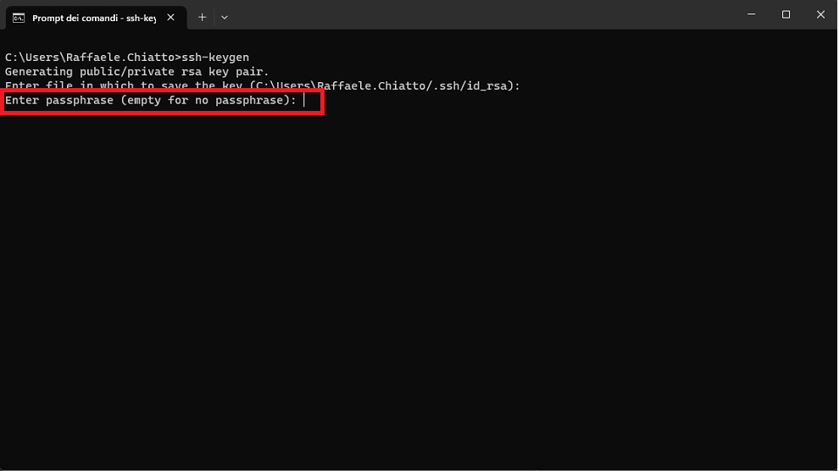Click the '(empty for no passphrase)' text
This screenshot has height=475, width=839.
(205, 101)
